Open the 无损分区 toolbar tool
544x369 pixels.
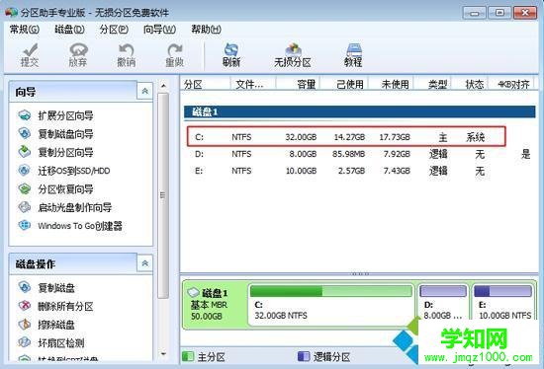(293, 54)
